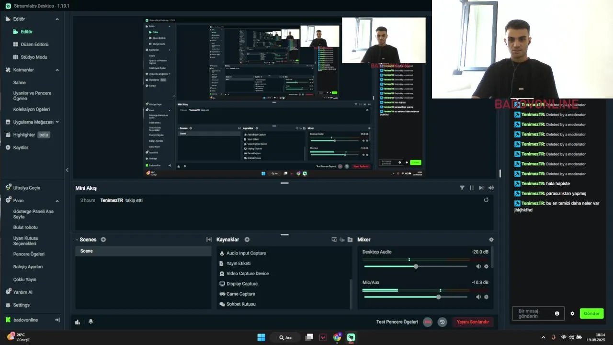Screen dimensions: 613x345
Task: Open Desktop Audio source settings gear
Action: (x=486, y=266)
